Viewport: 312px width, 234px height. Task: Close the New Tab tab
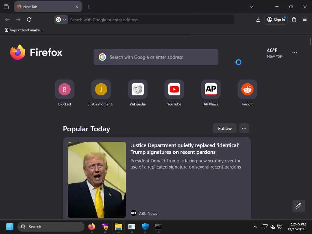click(76, 7)
